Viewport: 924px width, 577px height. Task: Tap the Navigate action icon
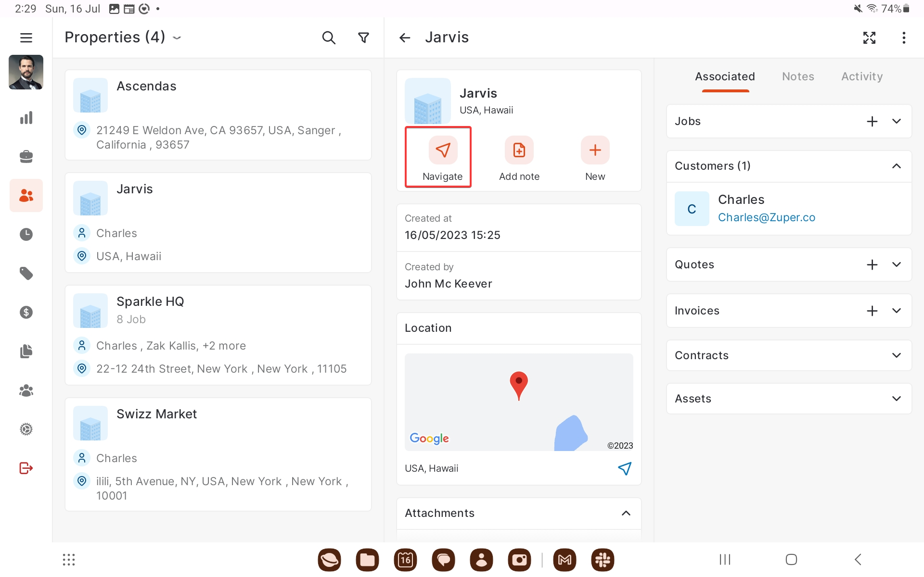(443, 151)
